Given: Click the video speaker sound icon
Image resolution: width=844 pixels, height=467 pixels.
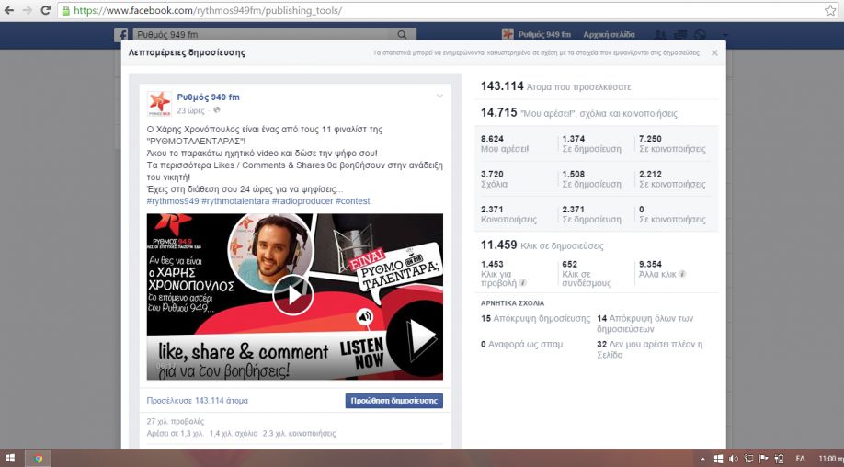Looking at the screenshot, I should coord(365,316).
